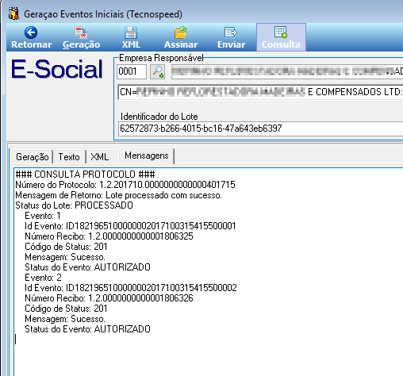The width and height of the screenshot is (403, 376).
Task: Click Id Evento ending in 500002
Action: [x=131, y=288]
